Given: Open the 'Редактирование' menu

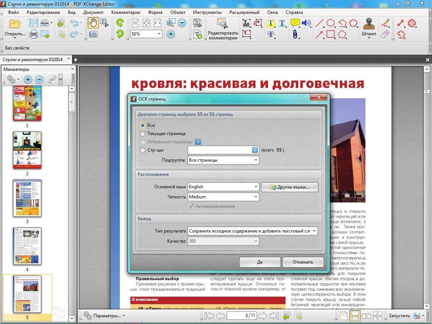Looking at the screenshot, I should tap(43, 12).
